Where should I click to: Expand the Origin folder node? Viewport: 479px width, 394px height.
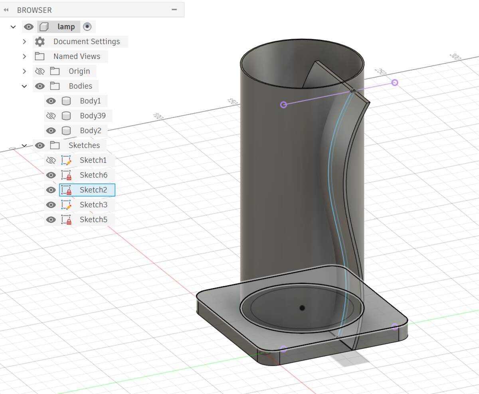coord(24,71)
